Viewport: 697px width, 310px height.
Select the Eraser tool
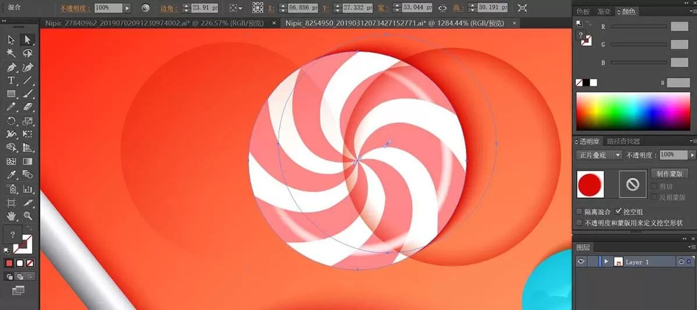coord(27,107)
